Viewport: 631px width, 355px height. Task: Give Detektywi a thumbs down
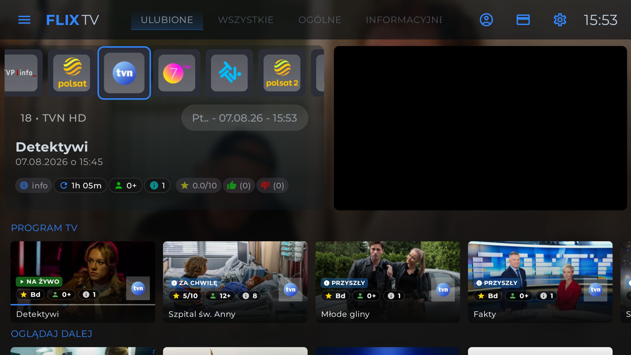pyautogui.click(x=272, y=186)
